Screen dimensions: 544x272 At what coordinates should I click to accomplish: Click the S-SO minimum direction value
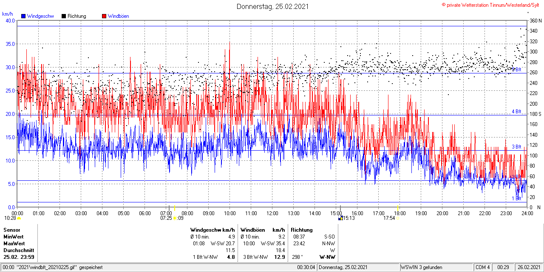[x=329, y=237]
